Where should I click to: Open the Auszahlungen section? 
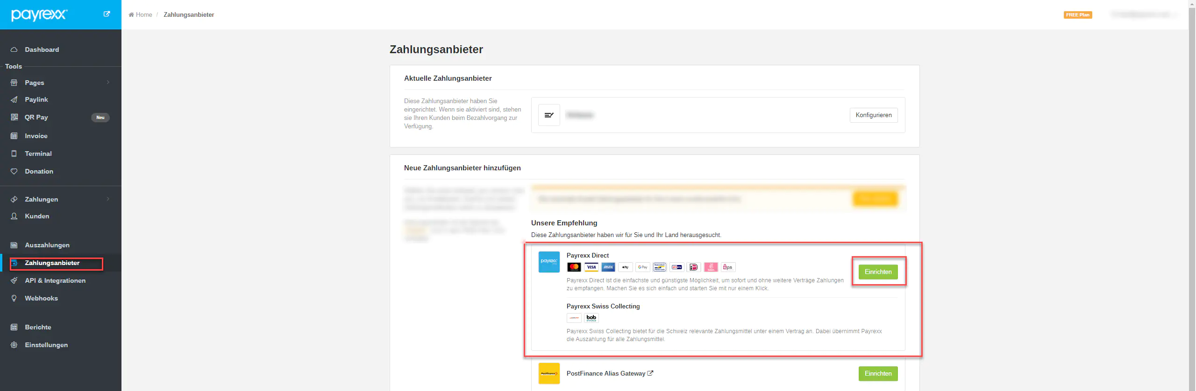point(47,245)
